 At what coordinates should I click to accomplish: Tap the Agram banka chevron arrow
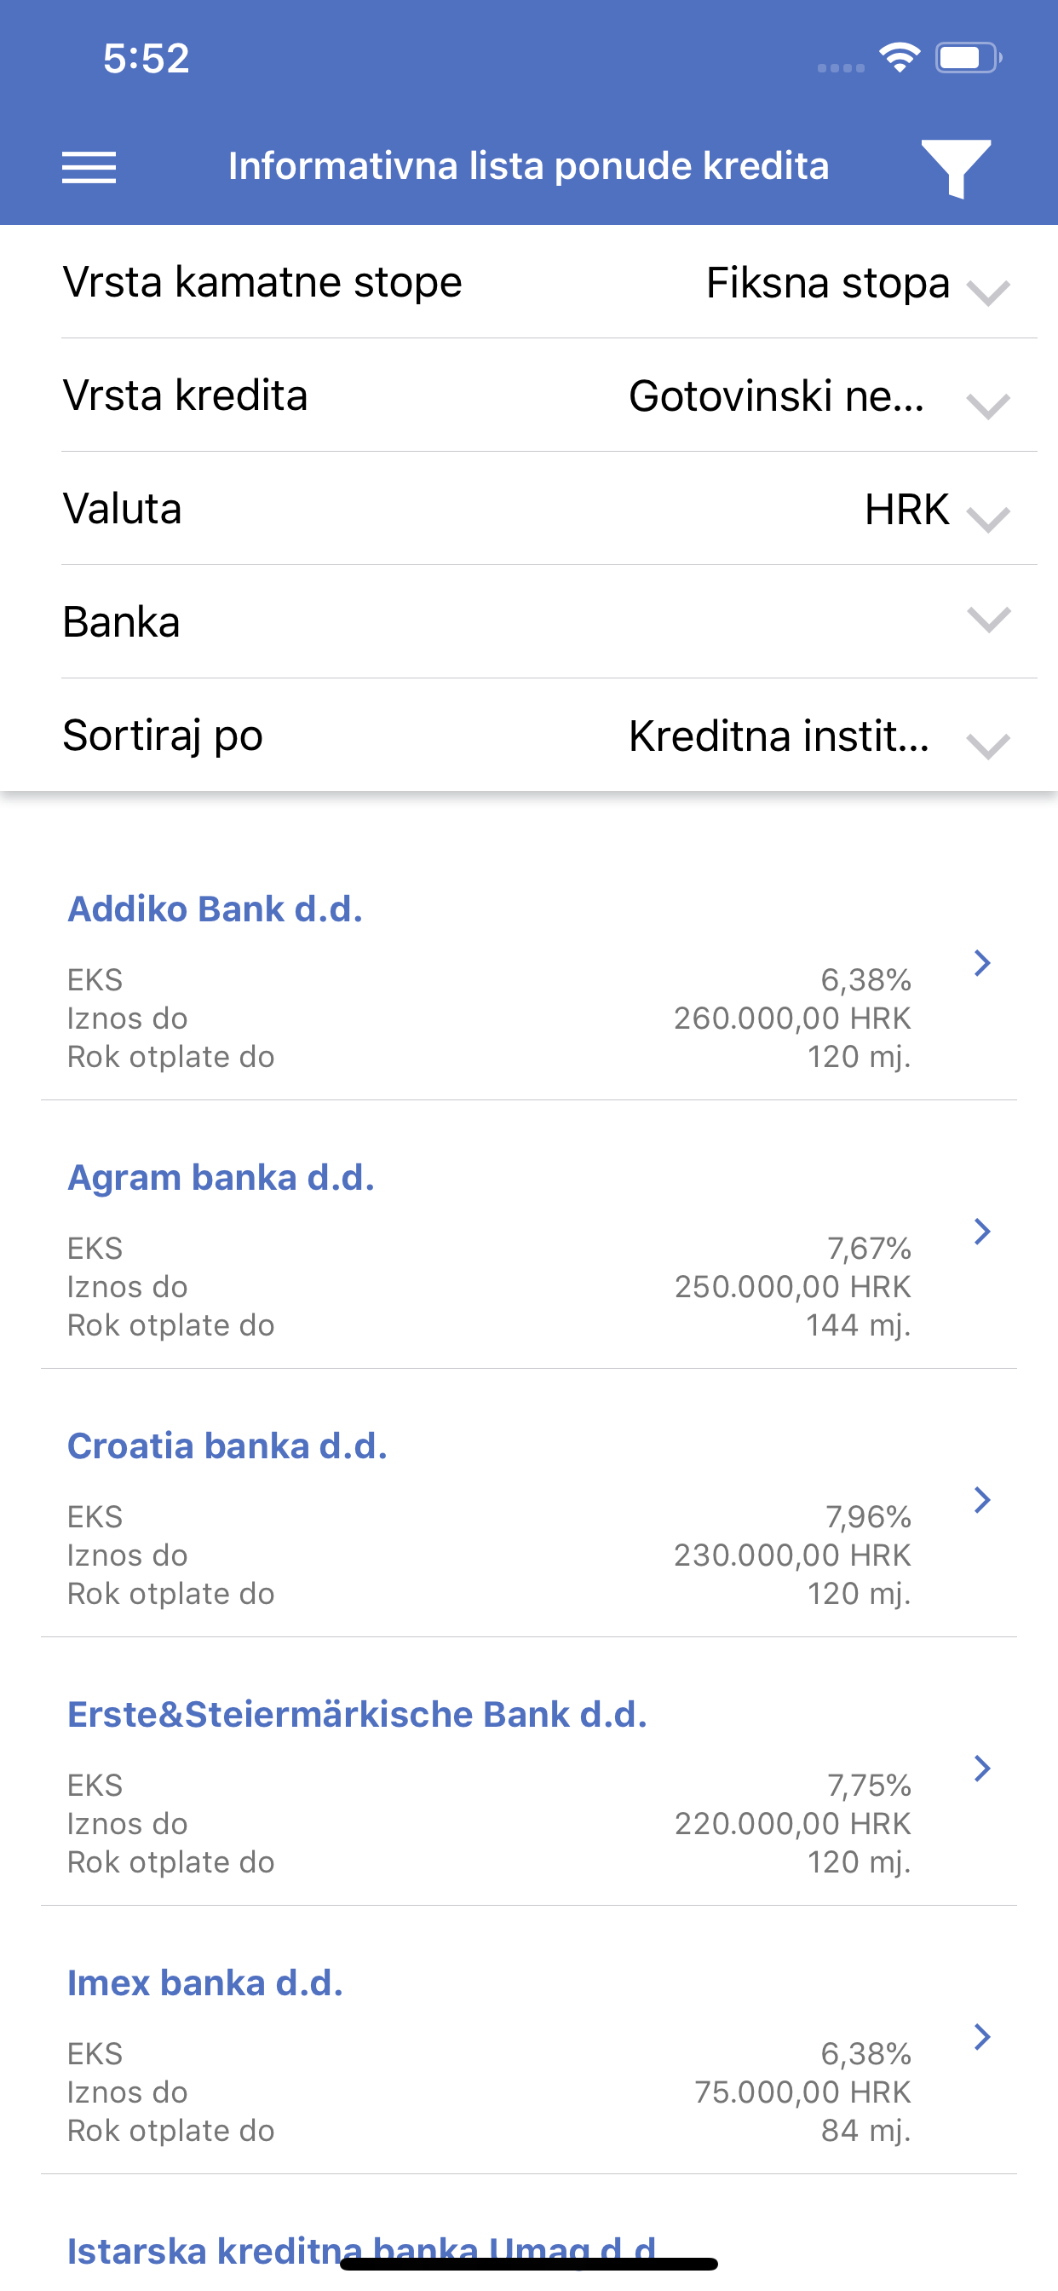coord(981,1231)
